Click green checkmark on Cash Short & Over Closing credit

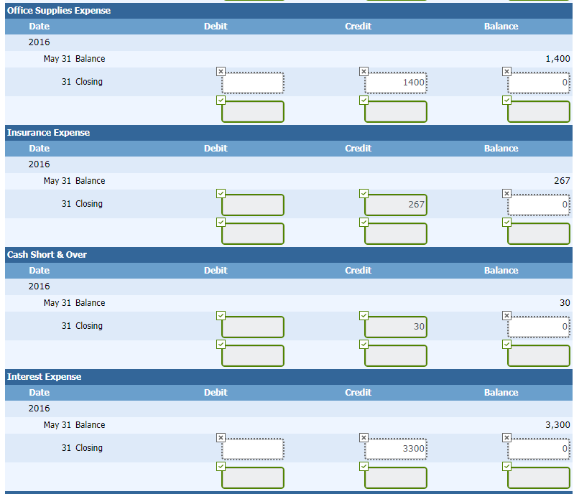364,315
